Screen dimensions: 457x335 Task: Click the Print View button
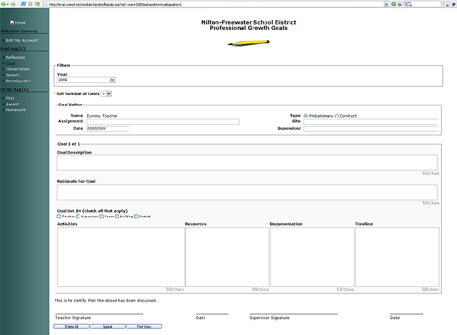[x=144, y=326]
